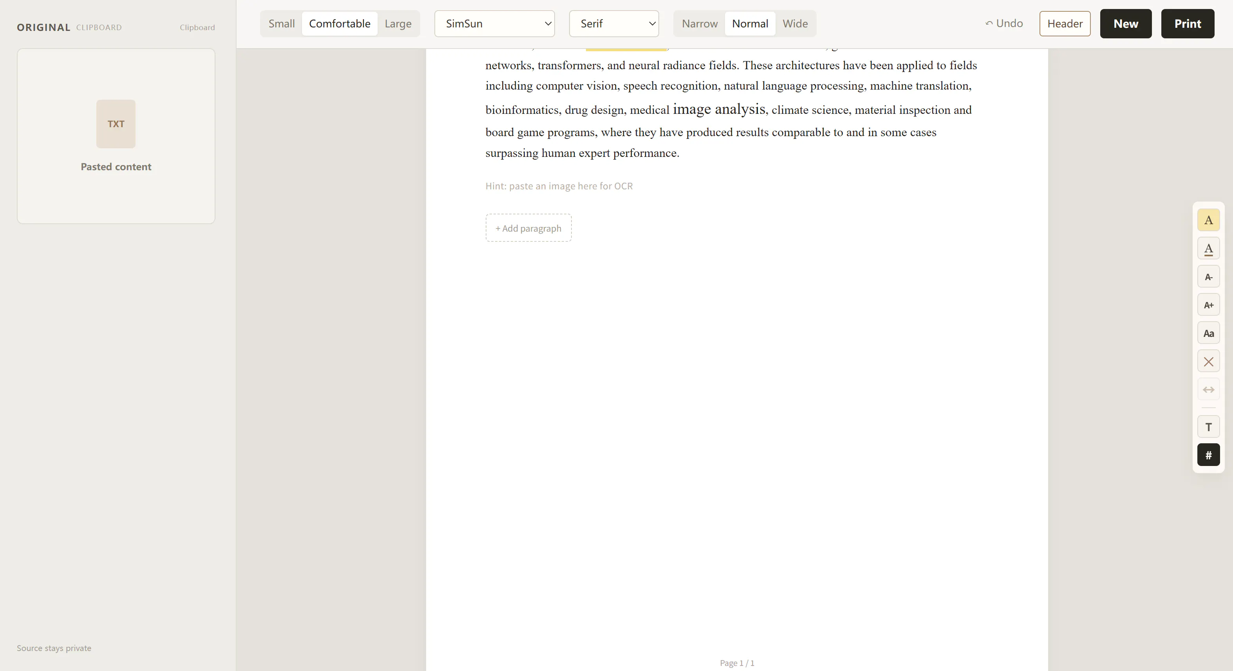Image resolution: width=1233 pixels, height=671 pixels.
Task: Select Large text size
Action: tap(398, 23)
